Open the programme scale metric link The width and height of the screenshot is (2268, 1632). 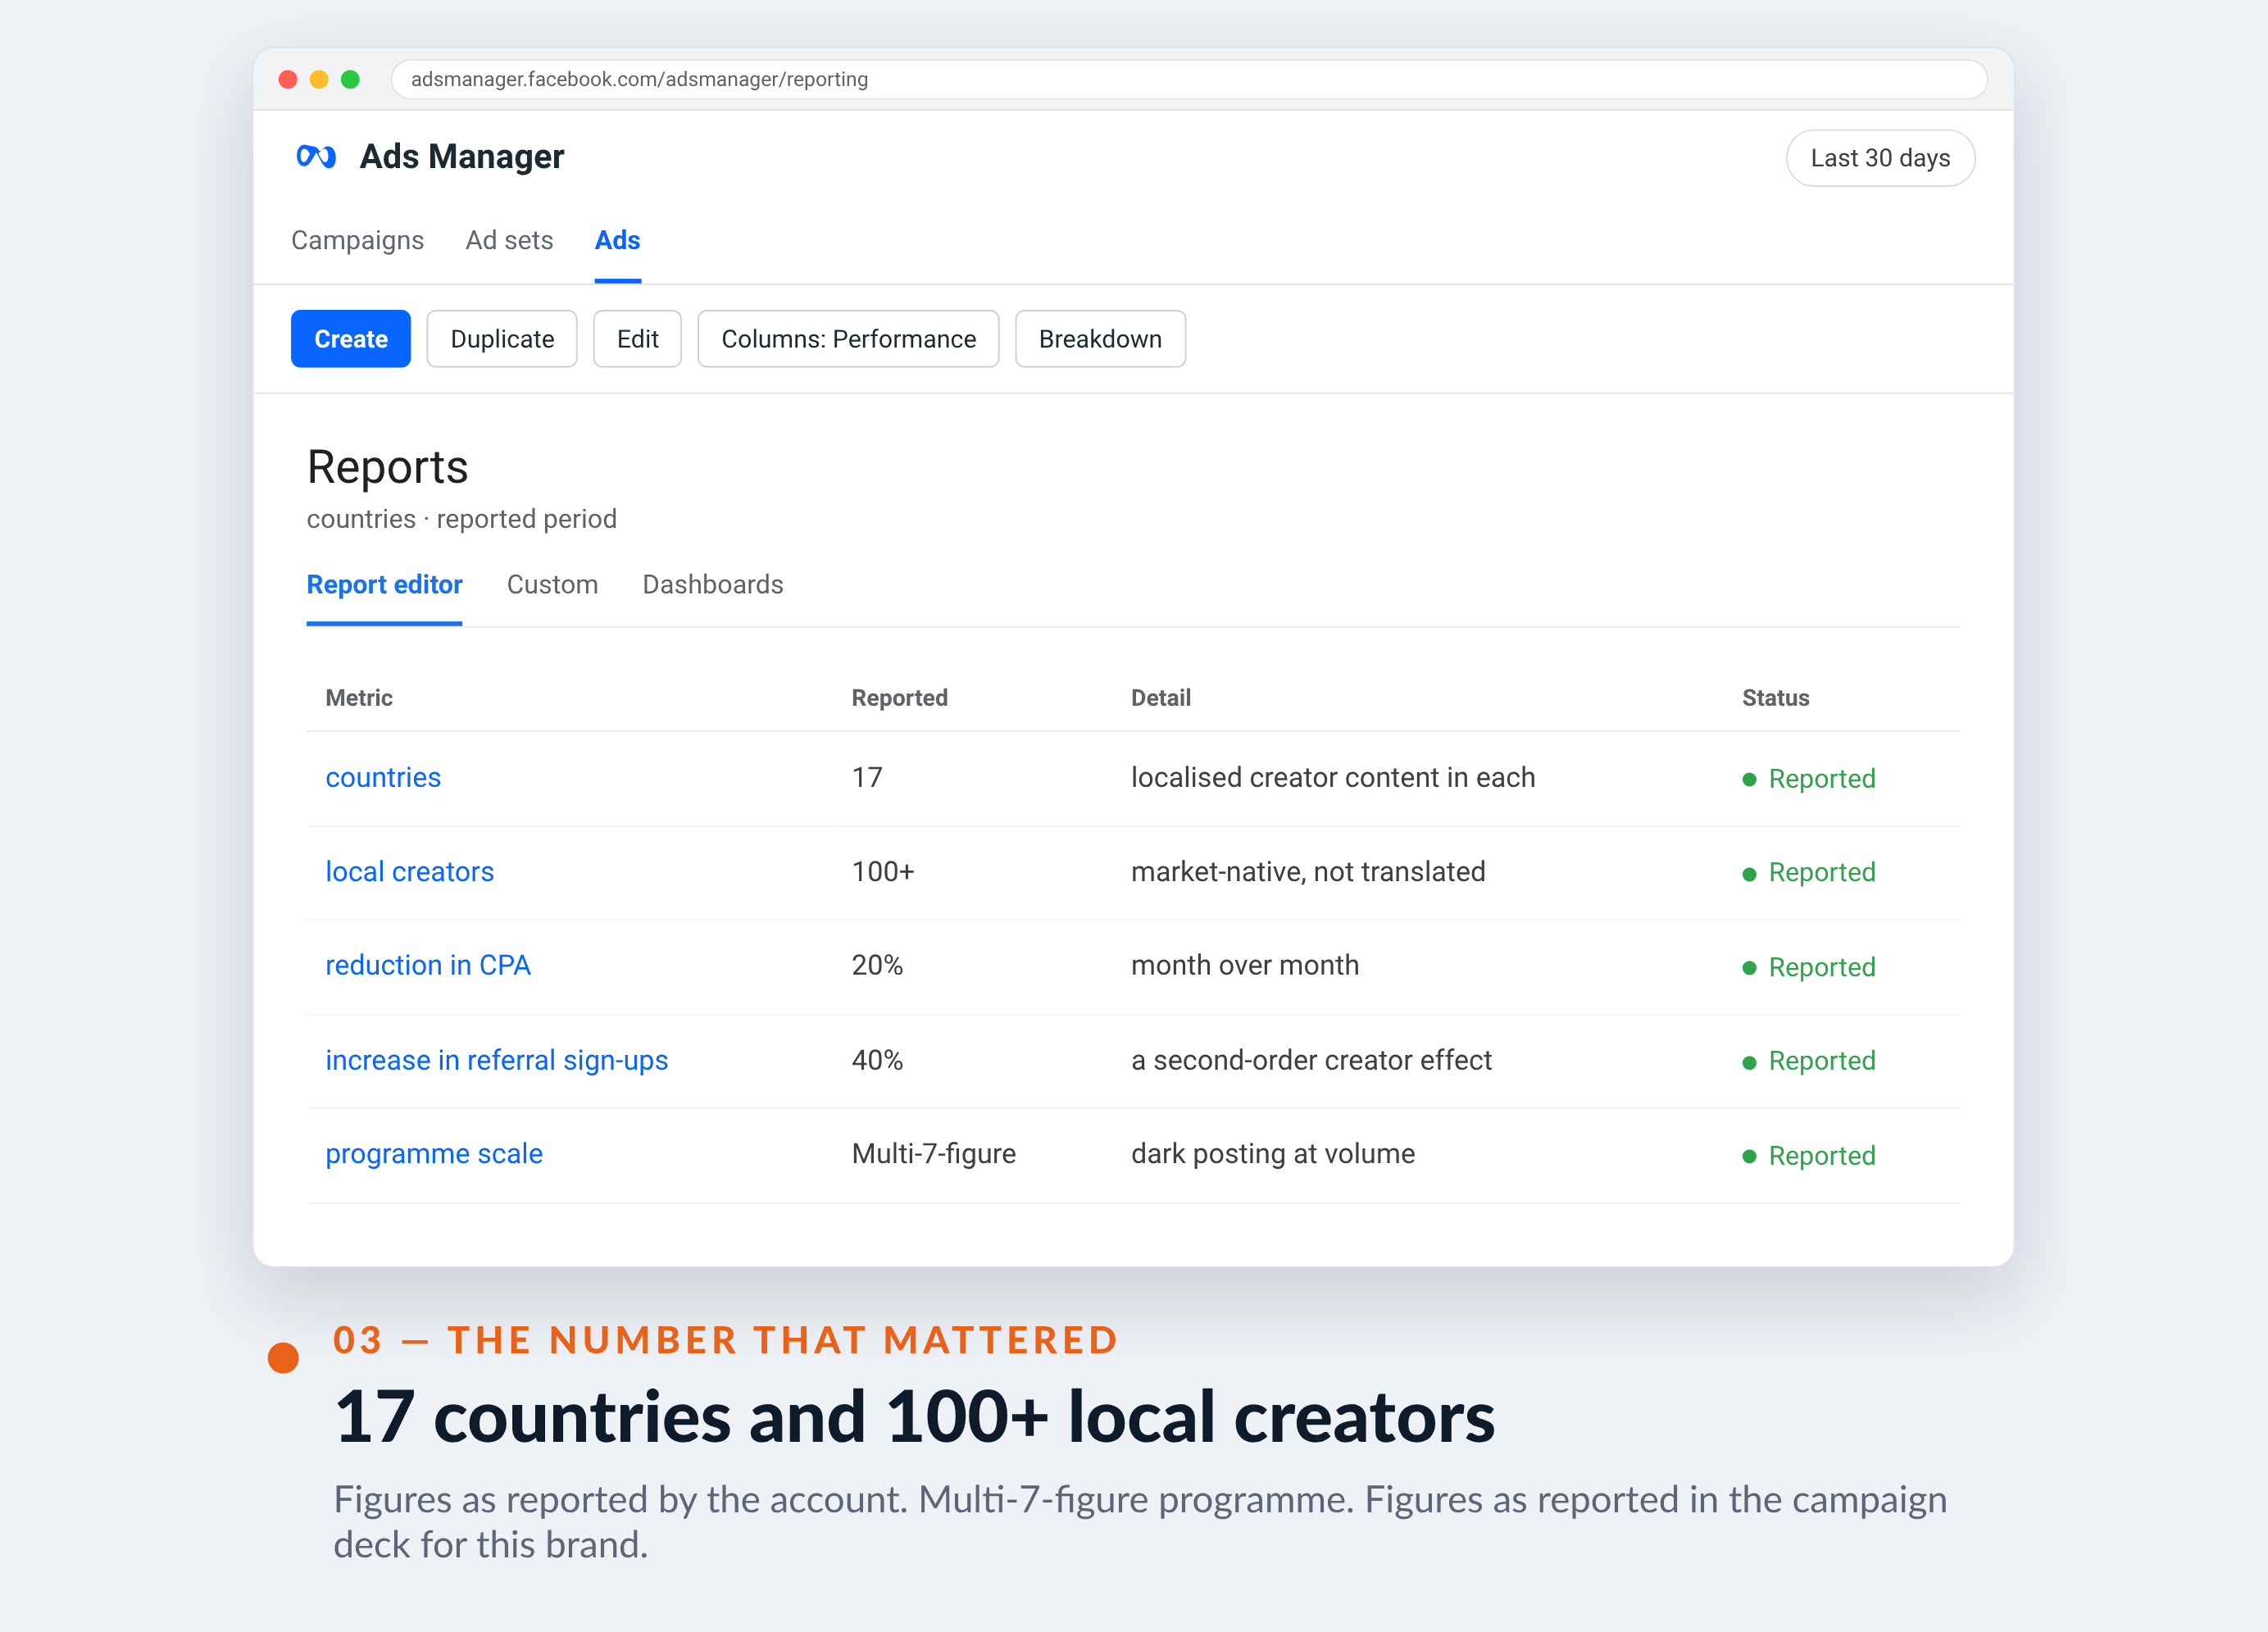tap(434, 1154)
